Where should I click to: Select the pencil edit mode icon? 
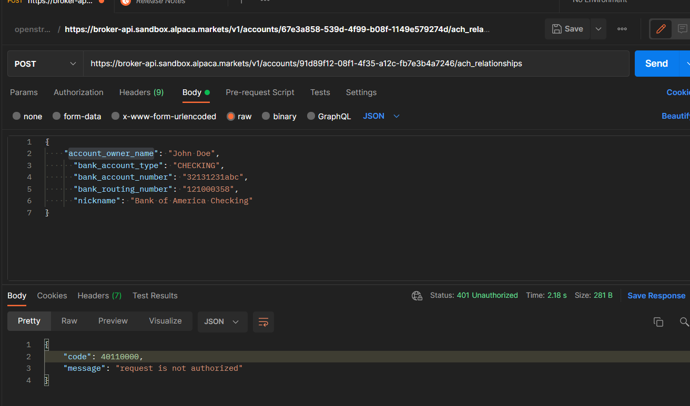click(661, 29)
